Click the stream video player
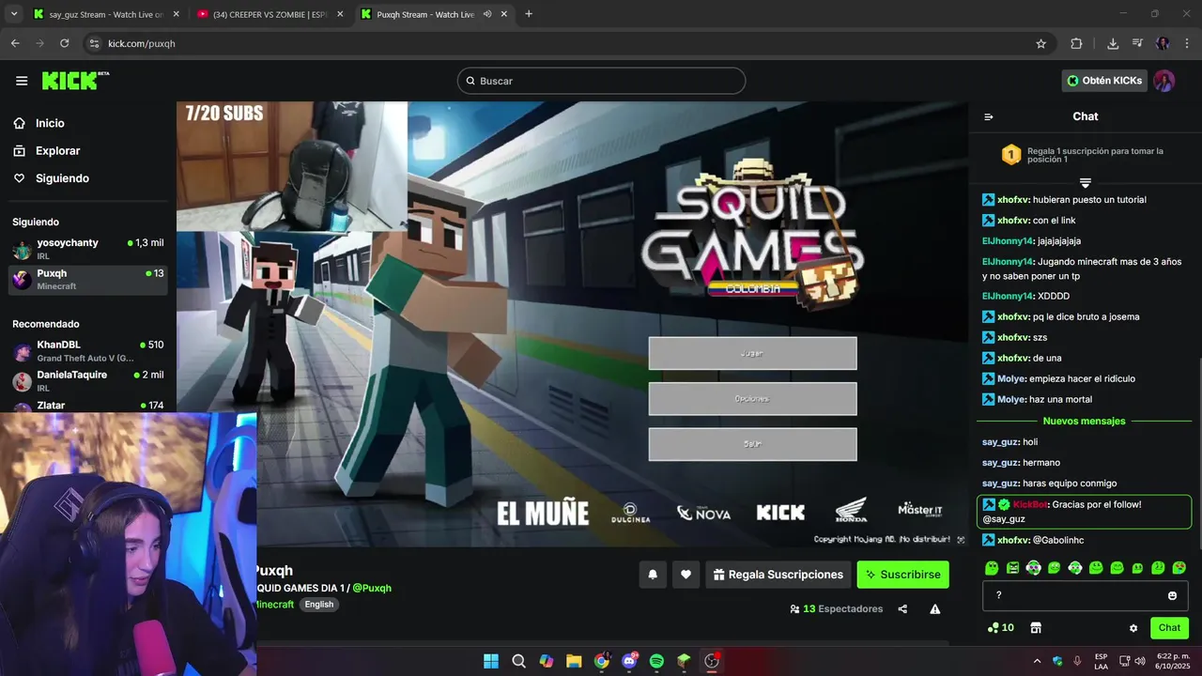Image resolution: width=1202 pixels, height=676 pixels. pos(572,324)
